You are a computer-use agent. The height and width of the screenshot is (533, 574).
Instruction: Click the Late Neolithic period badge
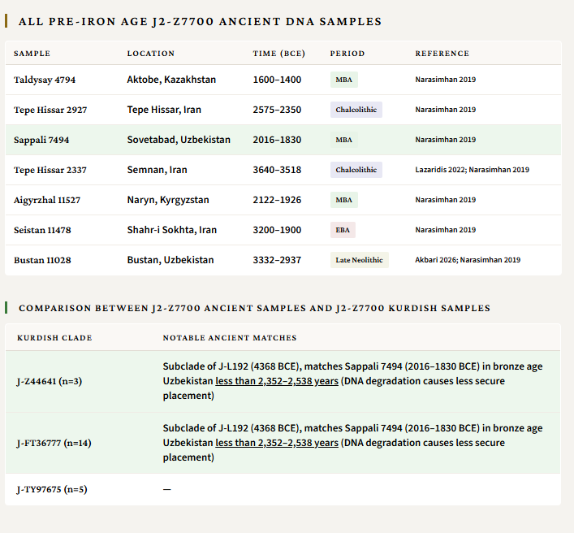coord(359,260)
